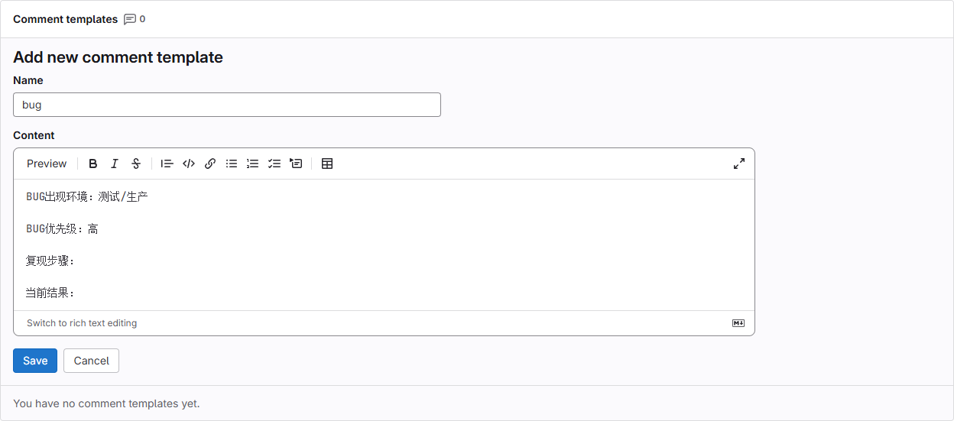Image resolution: width=954 pixels, height=421 pixels.
Task: Add a numbered list
Action: click(253, 164)
